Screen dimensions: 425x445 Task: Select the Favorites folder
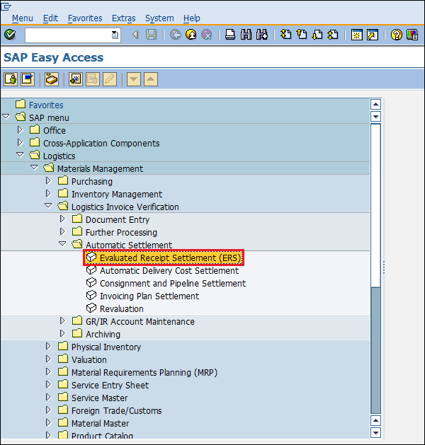point(46,105)
